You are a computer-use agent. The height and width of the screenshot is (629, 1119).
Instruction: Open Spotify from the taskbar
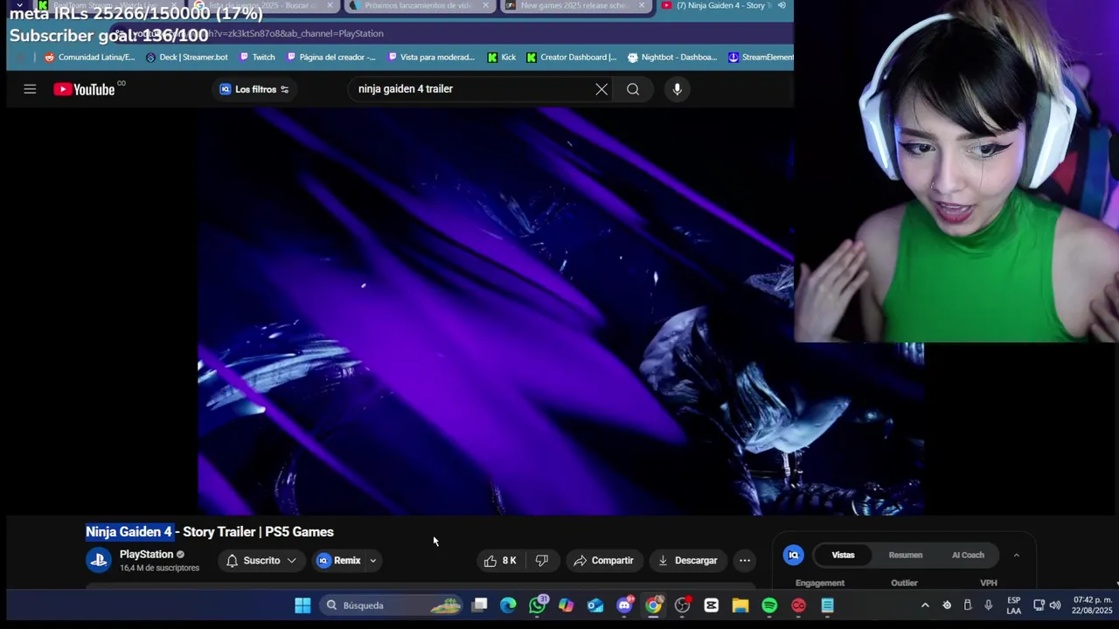(x=769, y=605)
